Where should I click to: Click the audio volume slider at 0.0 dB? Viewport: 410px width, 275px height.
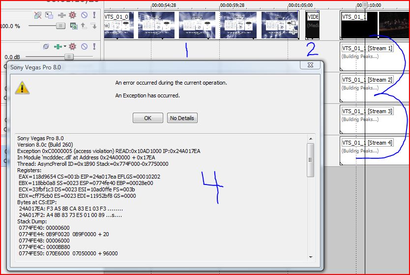pos(68,57)
